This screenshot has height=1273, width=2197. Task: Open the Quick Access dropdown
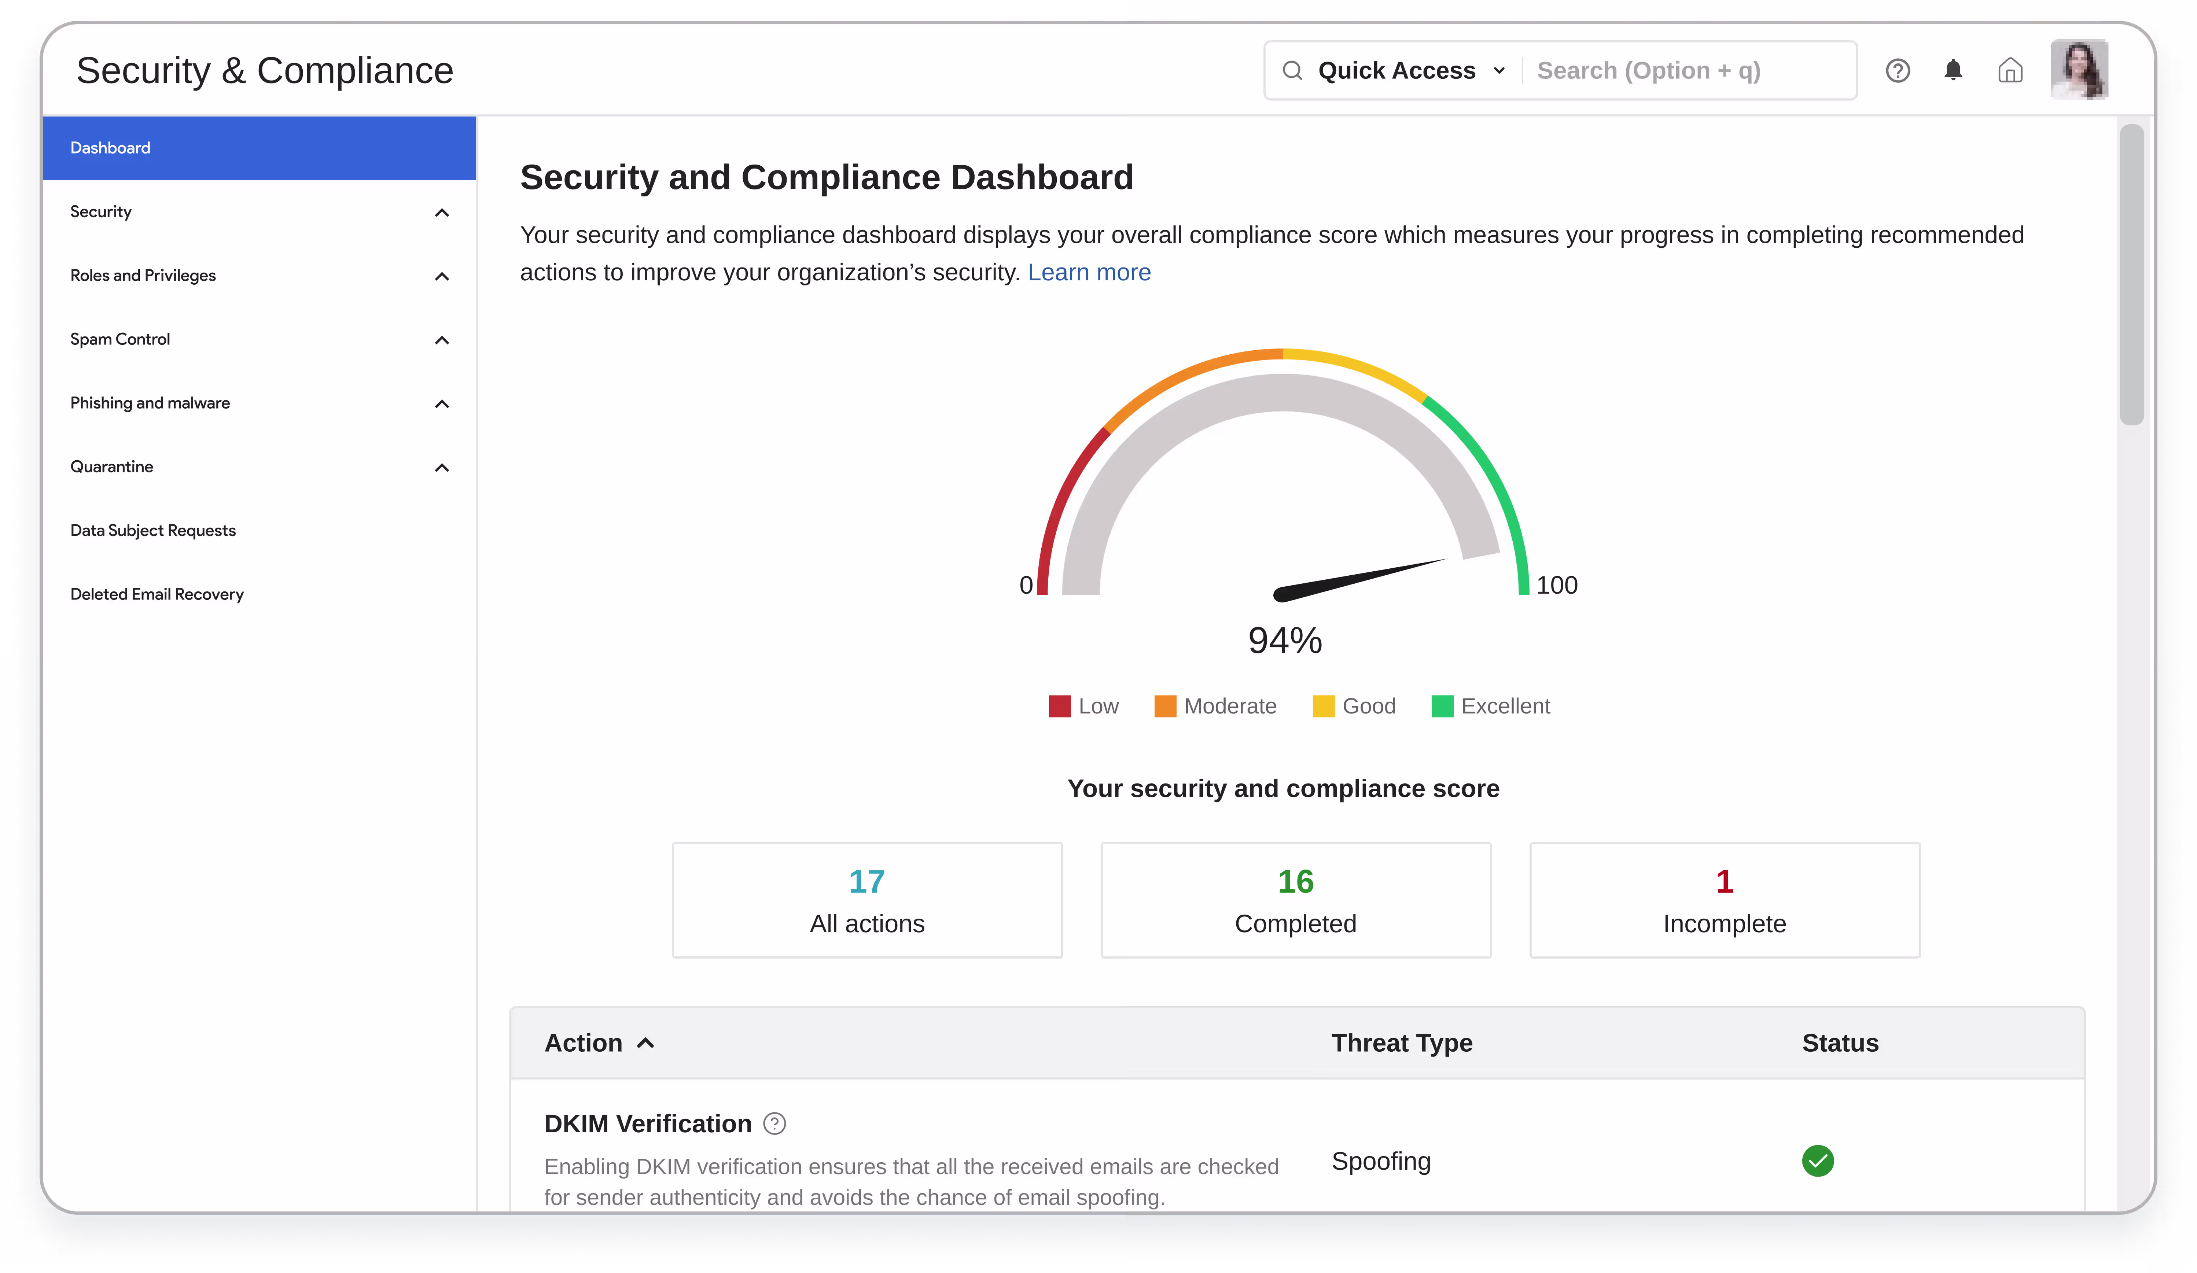(x=1411, y=71)
